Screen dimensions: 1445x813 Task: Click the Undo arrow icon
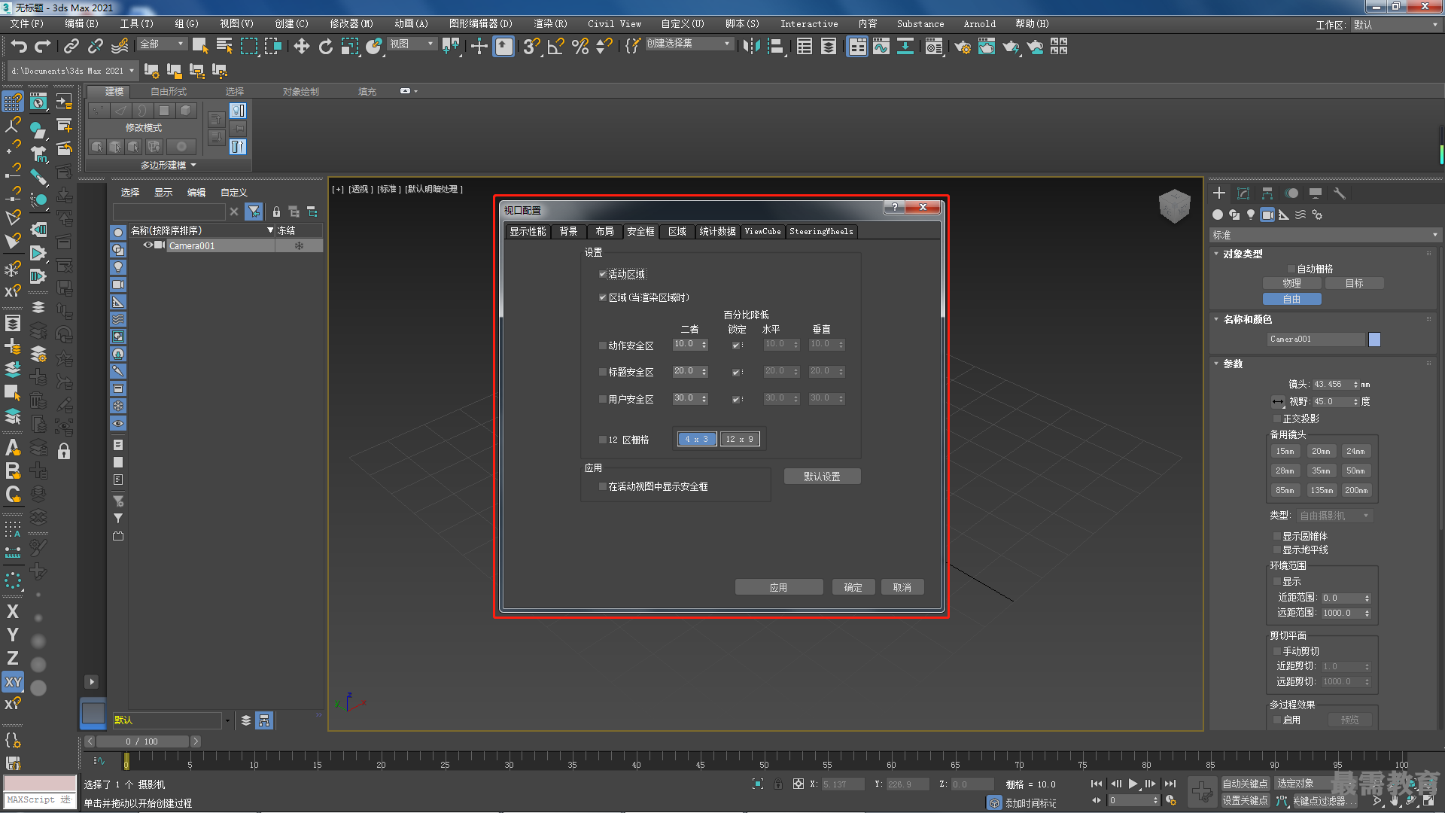(x=18, y=47)
